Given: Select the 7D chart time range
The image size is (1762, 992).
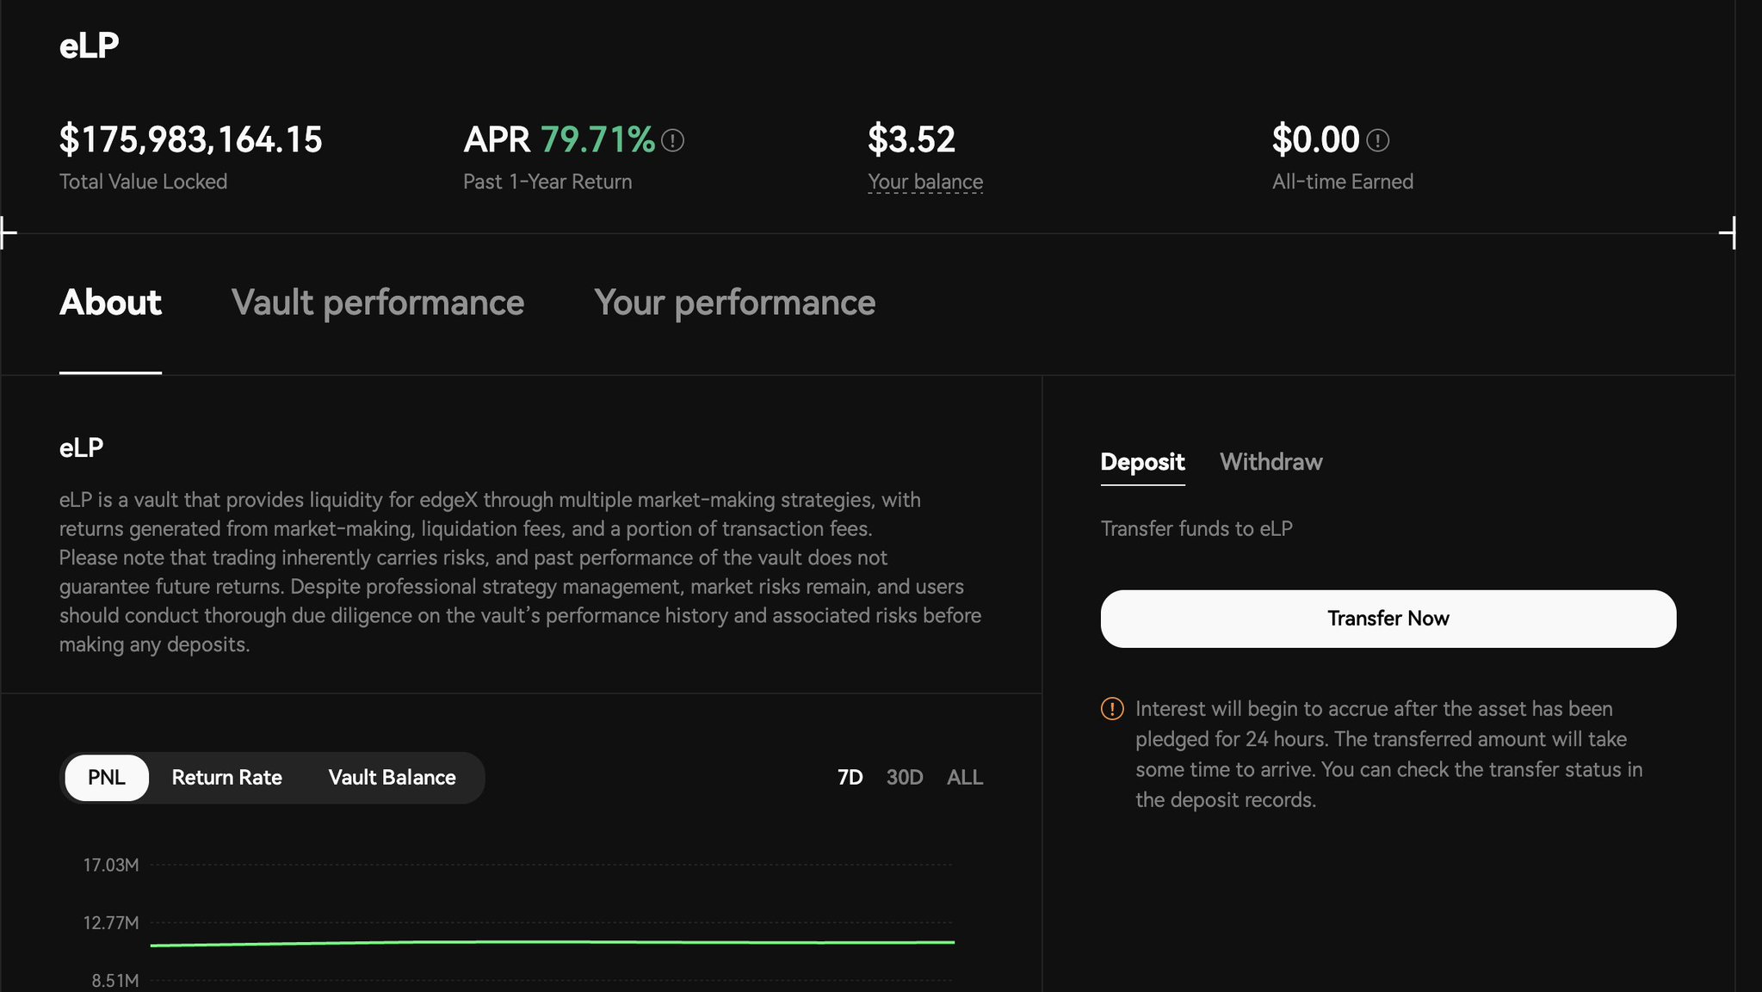Looking at the screenshot, I should (850, 778).
